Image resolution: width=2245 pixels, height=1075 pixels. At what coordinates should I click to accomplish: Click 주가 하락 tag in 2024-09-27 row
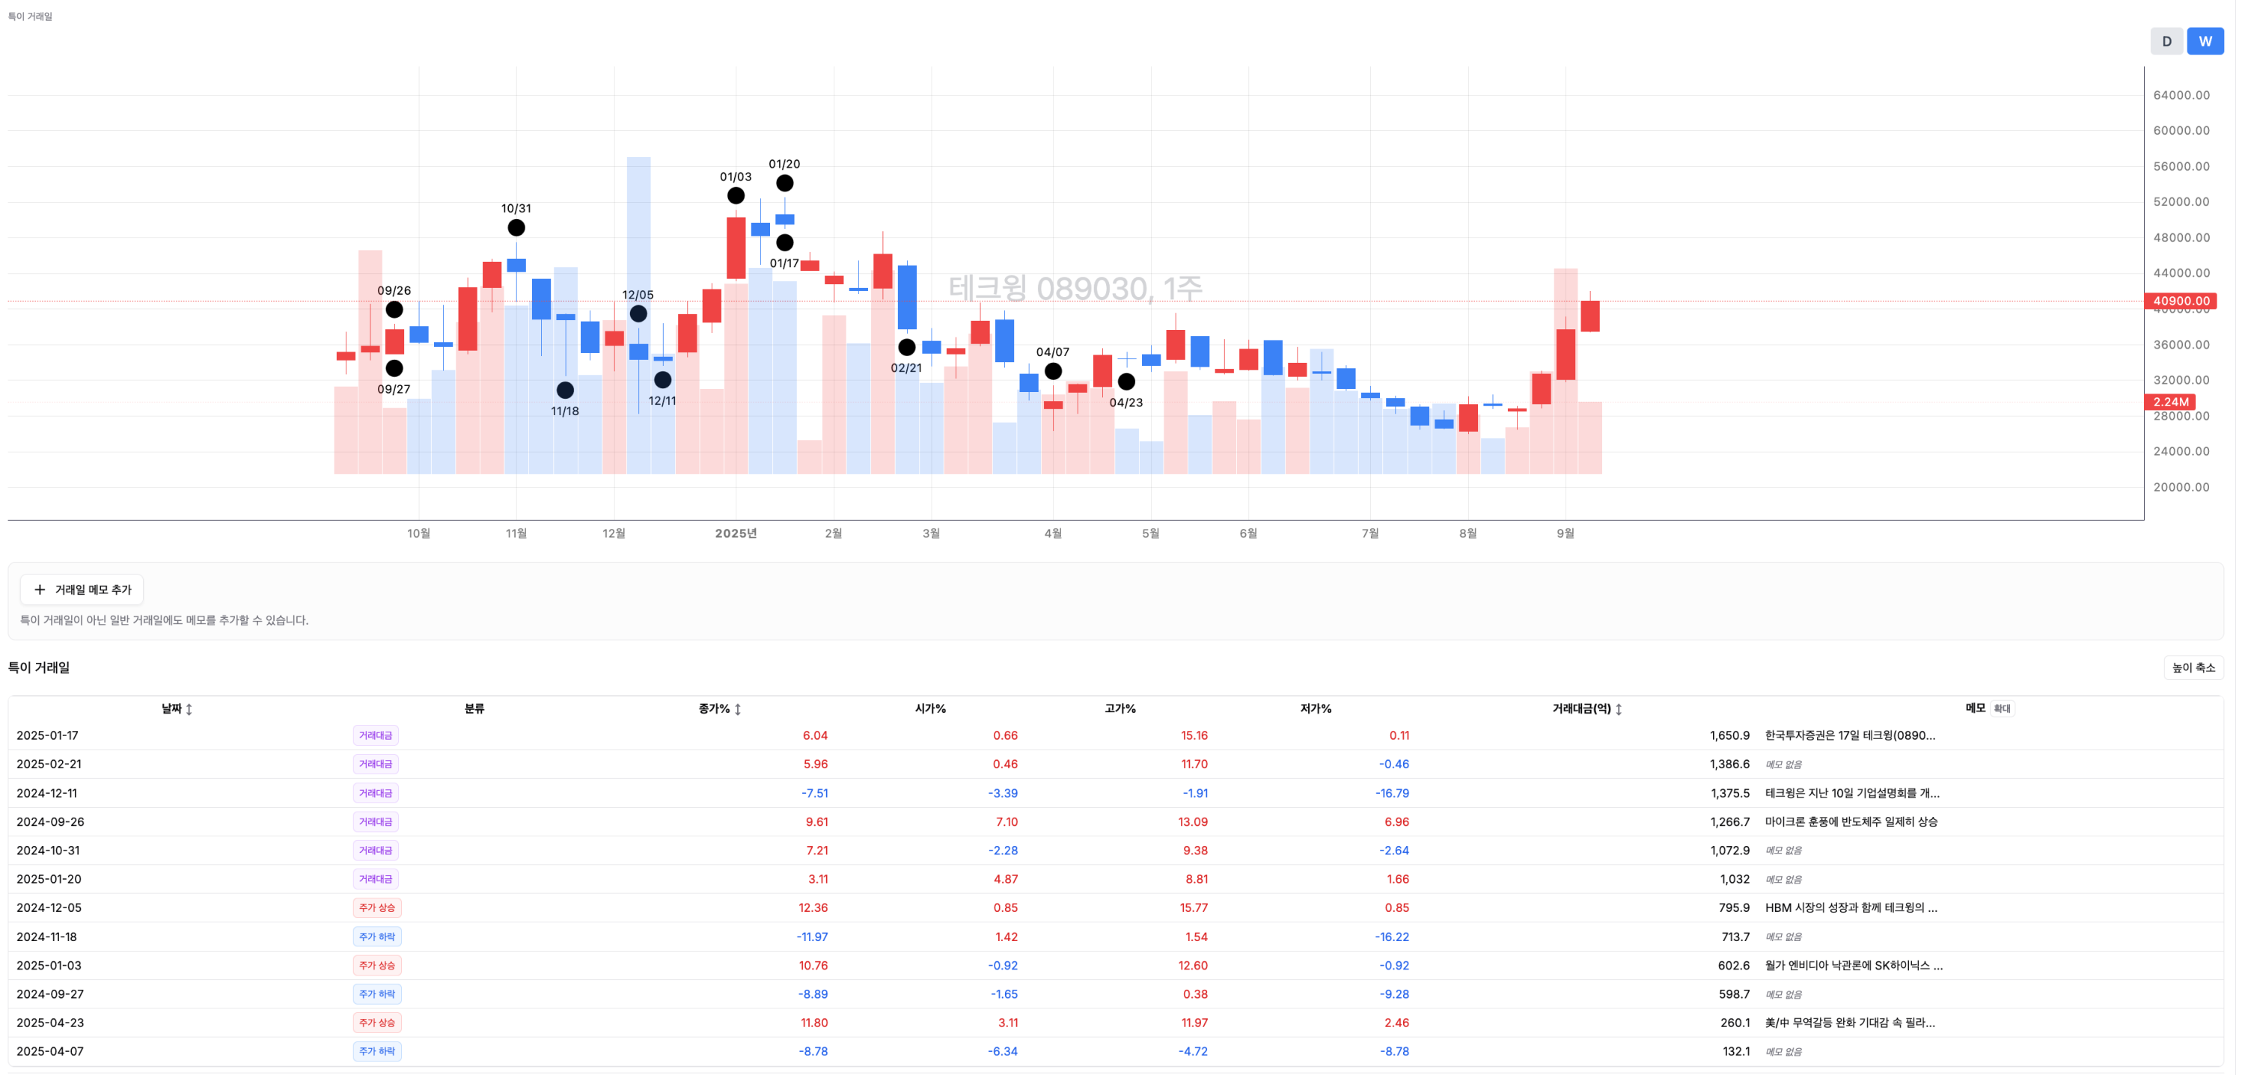pyautogui.click(x=377, y=994)
